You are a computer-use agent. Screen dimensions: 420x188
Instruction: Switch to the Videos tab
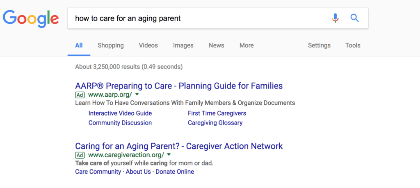148,45
